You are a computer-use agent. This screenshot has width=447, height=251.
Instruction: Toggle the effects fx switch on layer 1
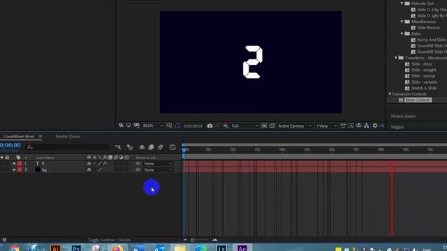(105, 164)
